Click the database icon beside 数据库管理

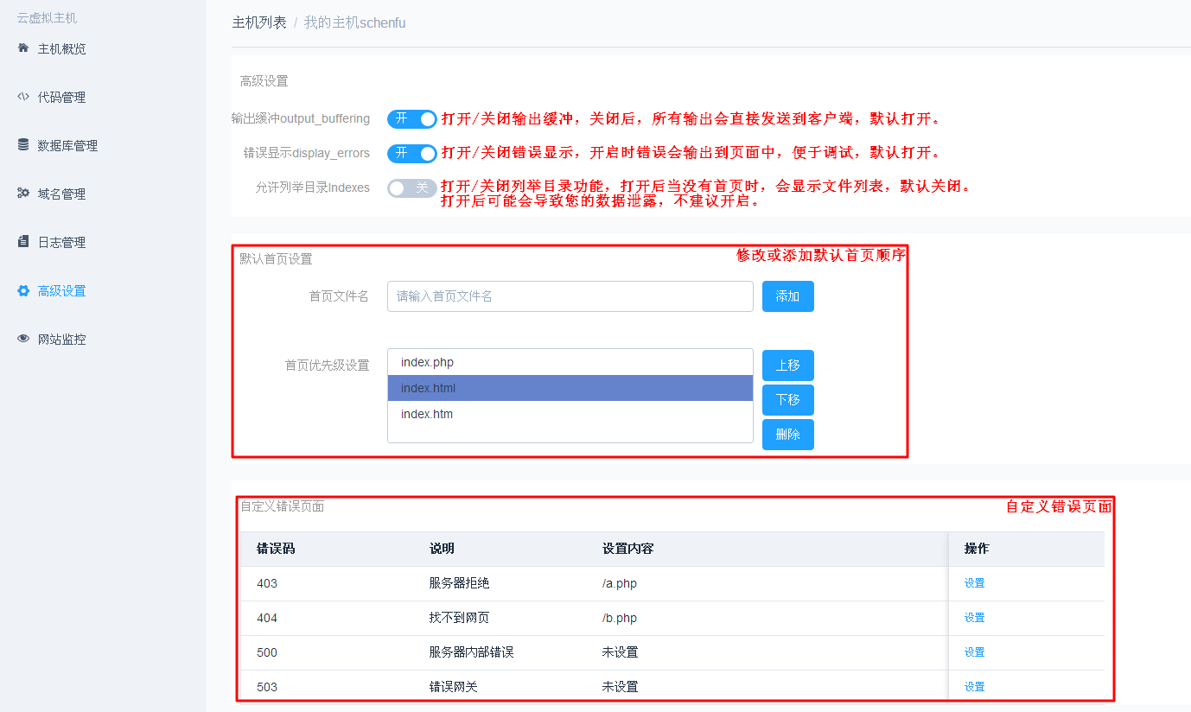click(23, 145)
